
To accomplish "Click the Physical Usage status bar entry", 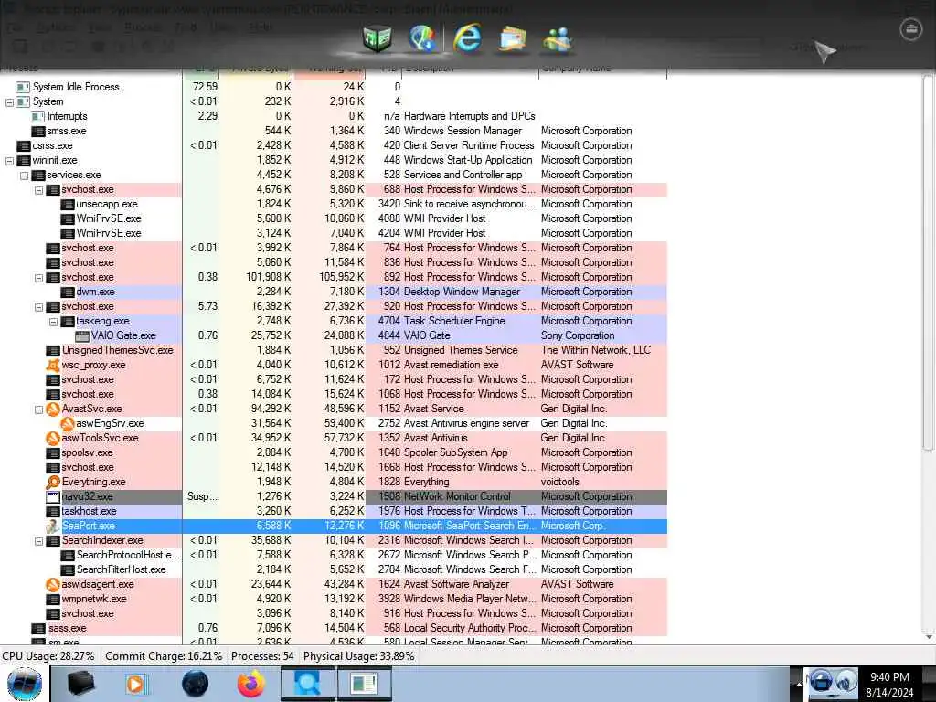I will 358,656.
